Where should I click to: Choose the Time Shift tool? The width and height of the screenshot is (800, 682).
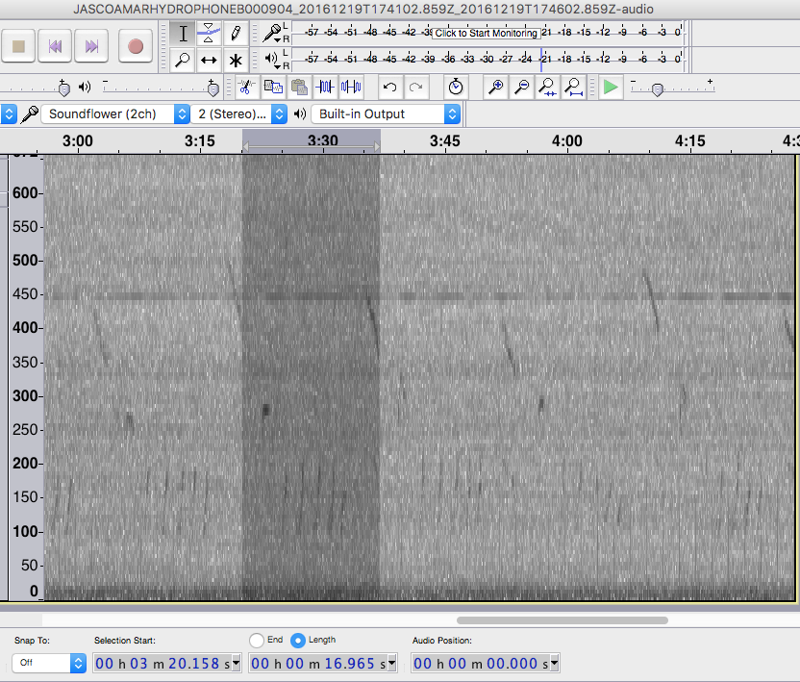pyautogui.click(x=210, y=60)
